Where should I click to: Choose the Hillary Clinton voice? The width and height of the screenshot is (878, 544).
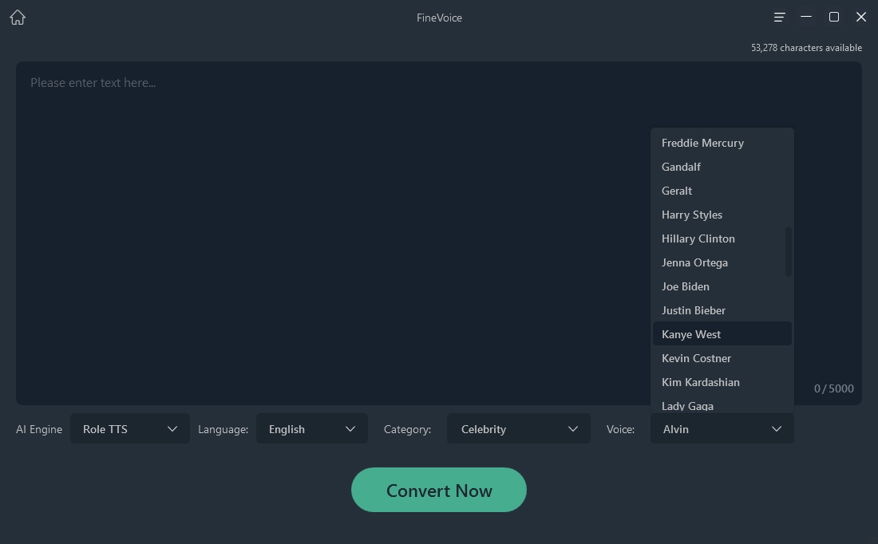[x=722, y=238]
